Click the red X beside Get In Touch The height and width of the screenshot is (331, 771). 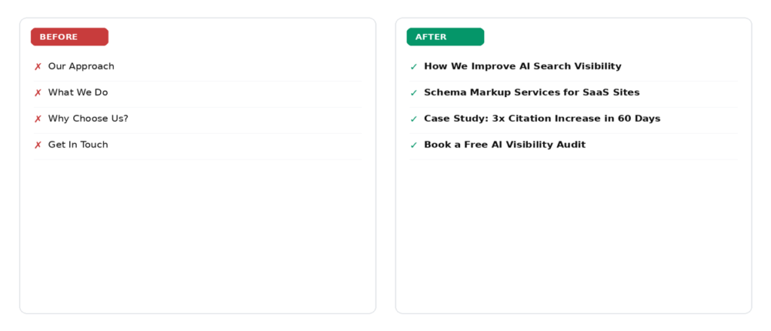click(x=38, y=145)
